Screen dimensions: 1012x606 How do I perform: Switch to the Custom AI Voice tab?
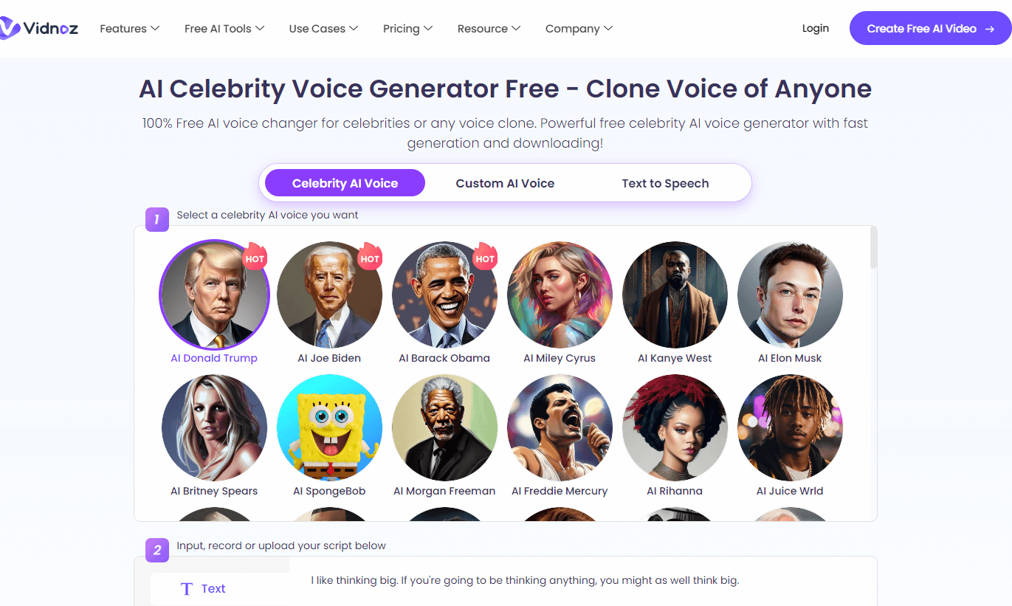coord(505,184)
